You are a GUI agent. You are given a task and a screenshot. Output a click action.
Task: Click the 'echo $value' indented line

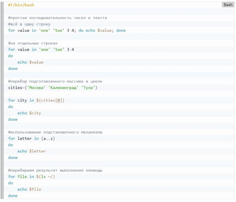click(30, 62)
